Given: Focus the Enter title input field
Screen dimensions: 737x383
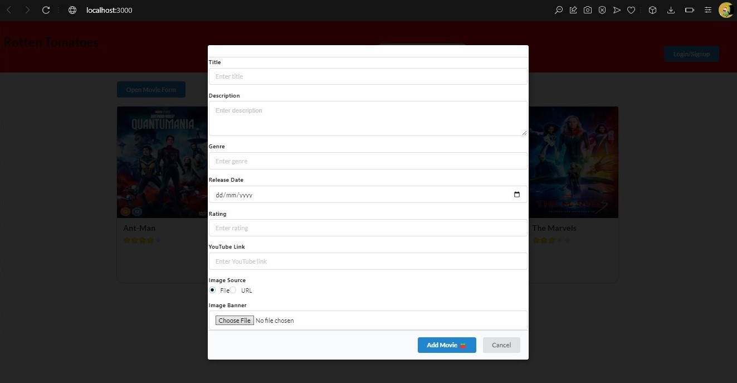Looking at the screenshot, I should click(x=368, y=76).
